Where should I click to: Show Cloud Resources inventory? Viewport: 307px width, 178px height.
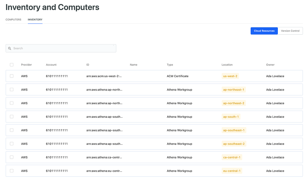264,31
